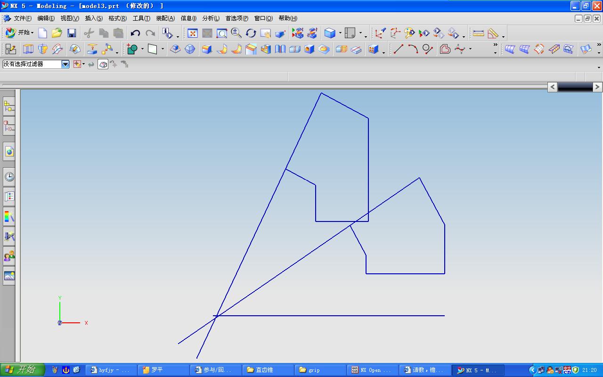603x377 pixels.
Task: Switch to the 直齿锥 taskbar window
Action: tap(268, 370)
